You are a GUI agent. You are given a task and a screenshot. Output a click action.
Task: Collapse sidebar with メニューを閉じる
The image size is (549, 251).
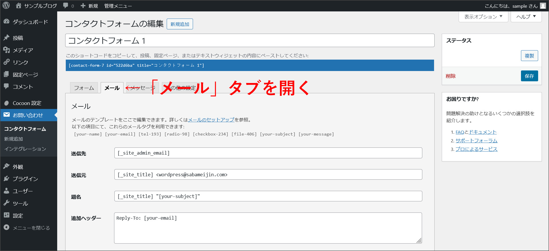(31, 228)
